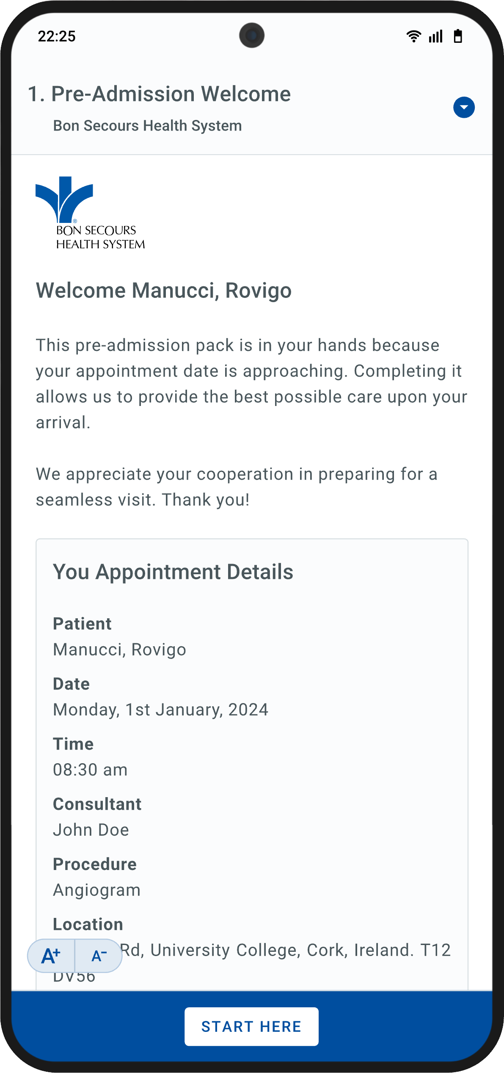
Task: Tap the Angiogram procedure value
Action: click(x=96, y=890)
